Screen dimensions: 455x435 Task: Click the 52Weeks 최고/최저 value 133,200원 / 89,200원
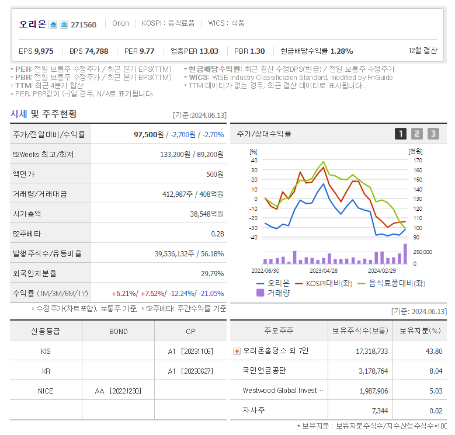192,155
